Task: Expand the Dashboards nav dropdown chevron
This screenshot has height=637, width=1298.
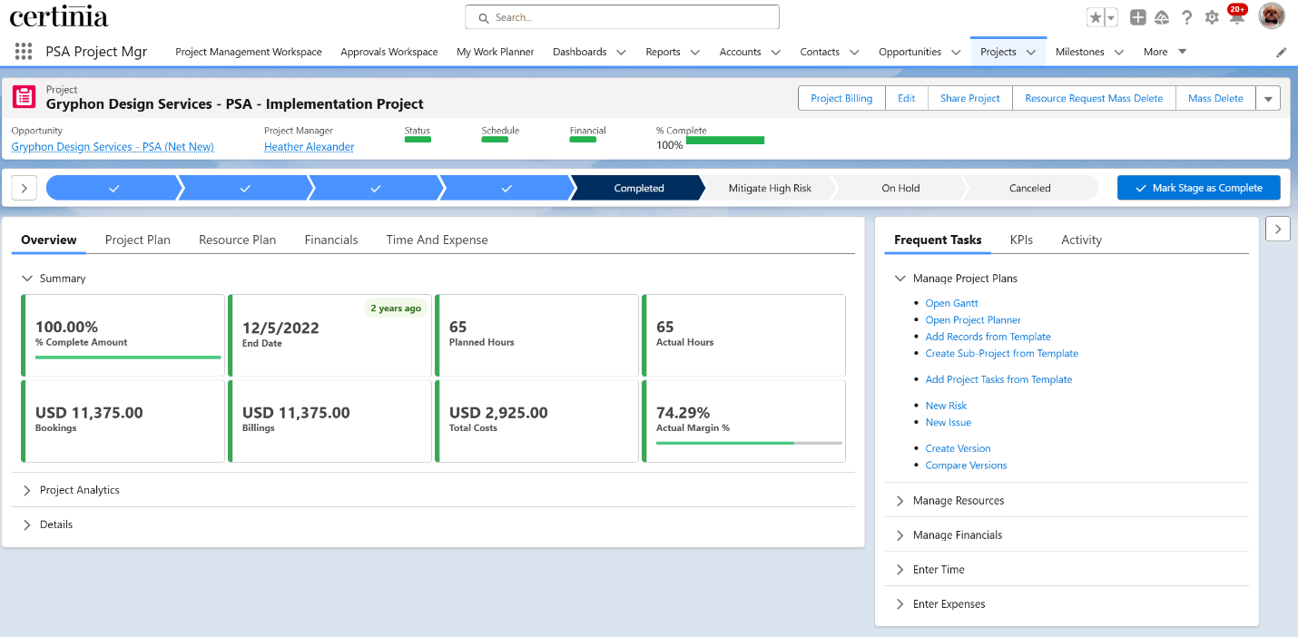Action: point(622,53)
